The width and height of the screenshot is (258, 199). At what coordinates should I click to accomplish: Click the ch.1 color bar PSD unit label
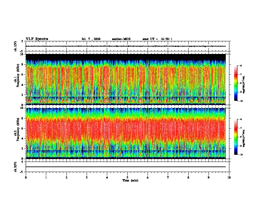coord(244,85)
